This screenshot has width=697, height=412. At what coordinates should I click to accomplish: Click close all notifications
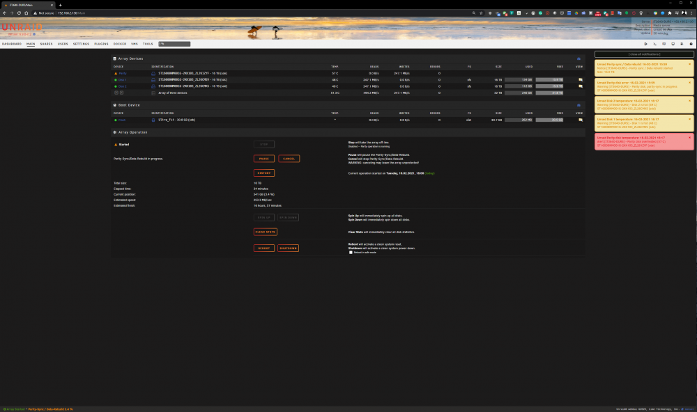point(644,54)
